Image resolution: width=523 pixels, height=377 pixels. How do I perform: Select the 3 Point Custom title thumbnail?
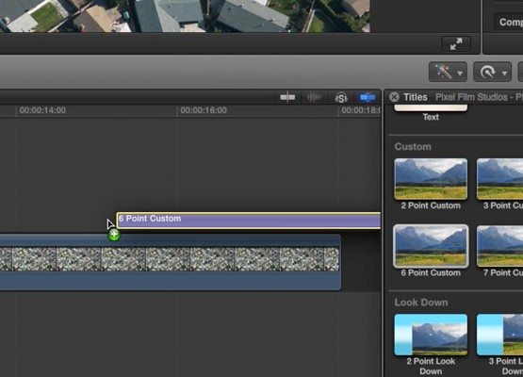[499, 179]
